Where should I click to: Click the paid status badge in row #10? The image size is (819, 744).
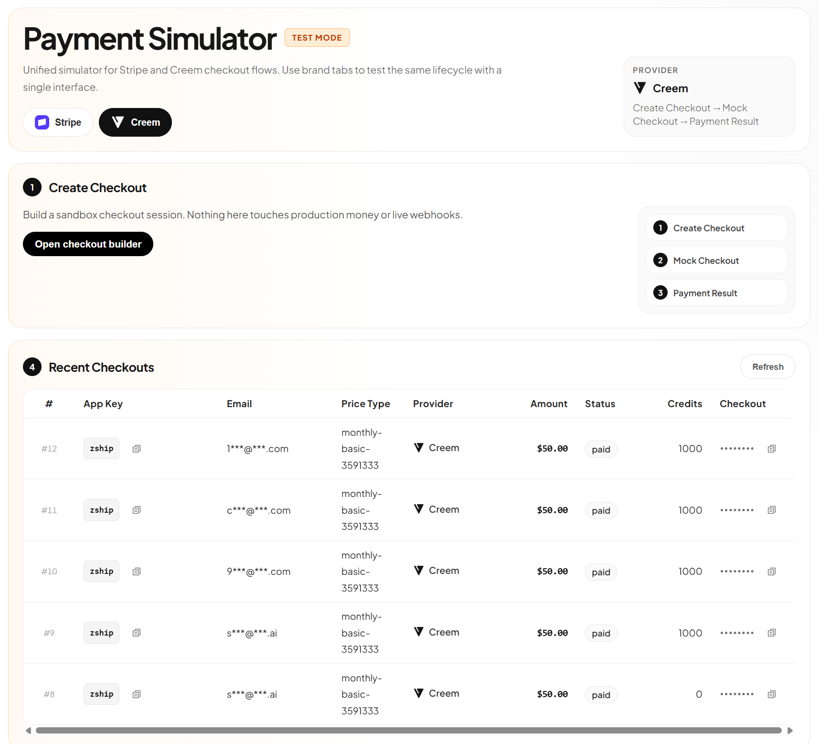(x=601, y=572)
